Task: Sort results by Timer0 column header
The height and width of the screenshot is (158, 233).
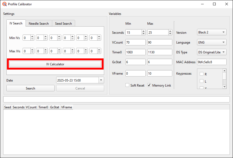Action: pos(43,107)
